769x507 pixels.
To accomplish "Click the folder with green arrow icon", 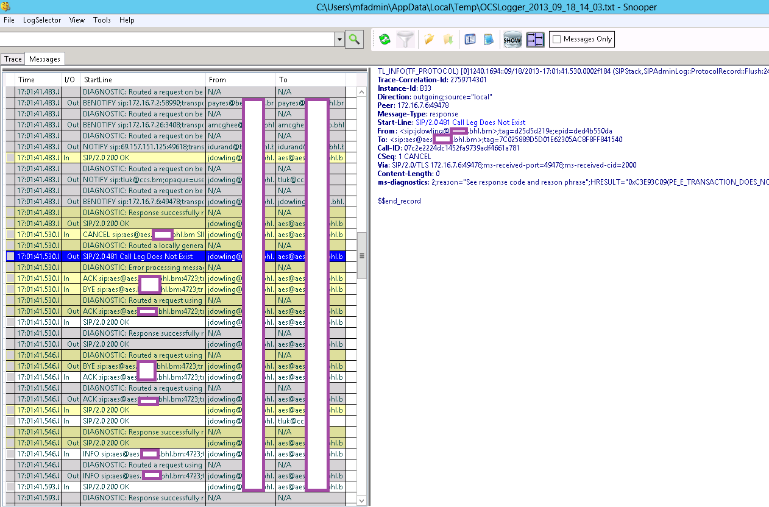I will coord(448,40).
